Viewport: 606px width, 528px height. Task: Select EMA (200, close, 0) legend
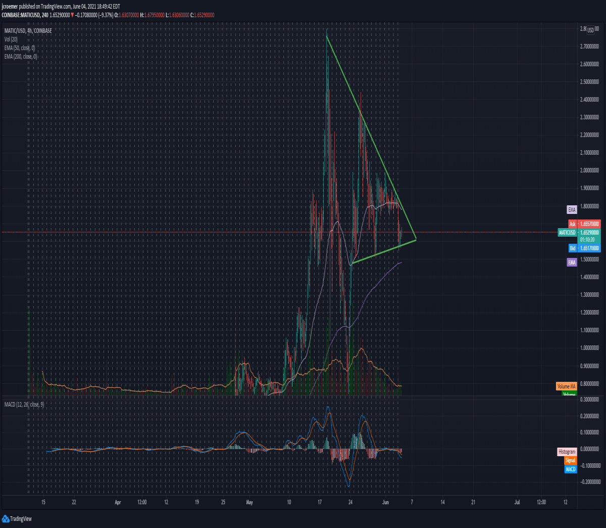point(21,57)
